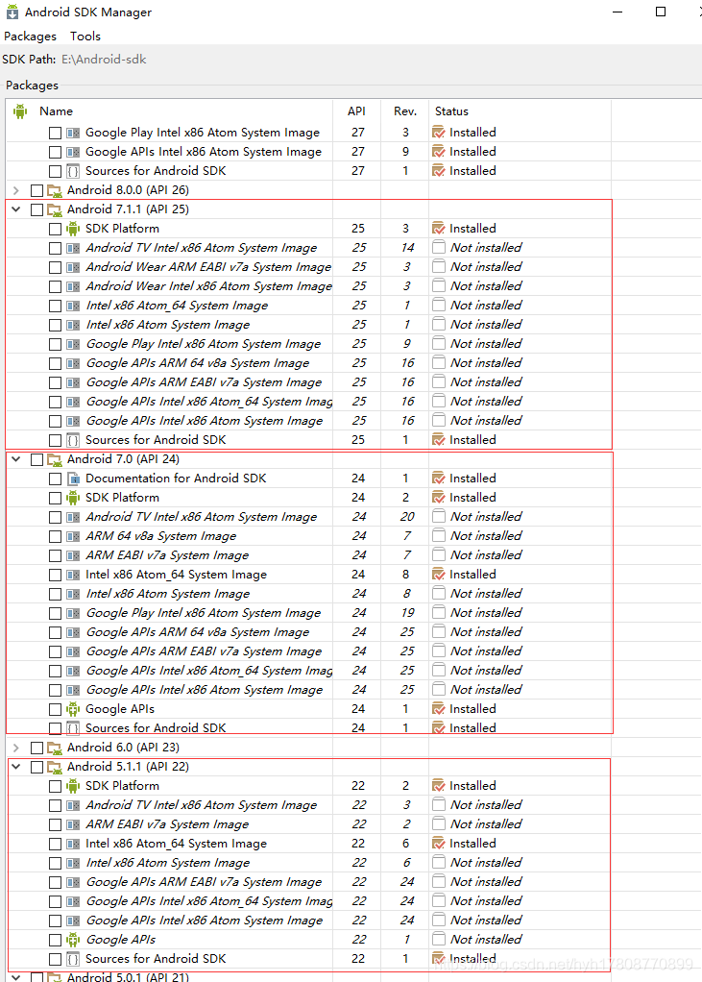Tick checkbox for API 25 SDK Platform
Screen dimensions: 702x982
tap(55, 230)
